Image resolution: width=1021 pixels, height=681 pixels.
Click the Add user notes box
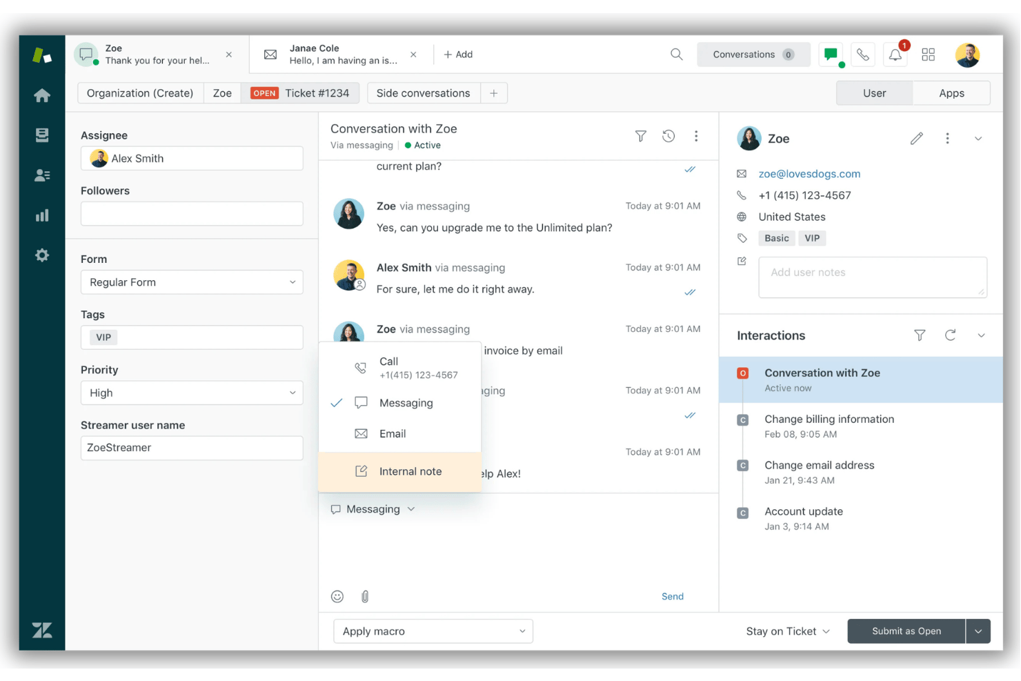pyautogui.click(x=873, y=277)
